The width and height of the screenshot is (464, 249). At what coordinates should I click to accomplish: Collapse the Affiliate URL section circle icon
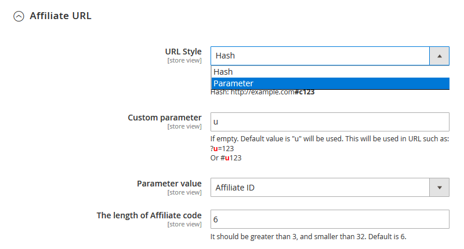19,16
